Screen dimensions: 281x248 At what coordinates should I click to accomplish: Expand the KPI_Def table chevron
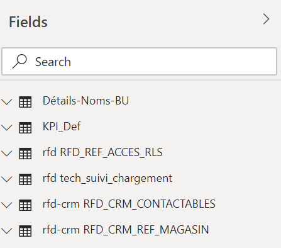click(7, 128)
